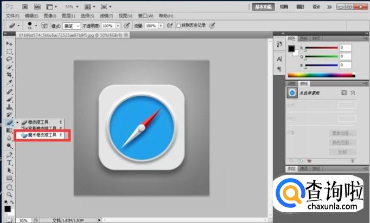The image size is (370, 223).
Task: Choose 背景橡皮擦工具 from the flyout
Action: point(40,128)
